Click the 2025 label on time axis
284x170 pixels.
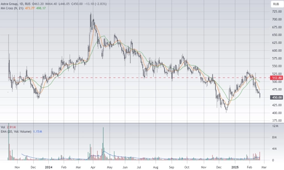(x=235, y=167)
